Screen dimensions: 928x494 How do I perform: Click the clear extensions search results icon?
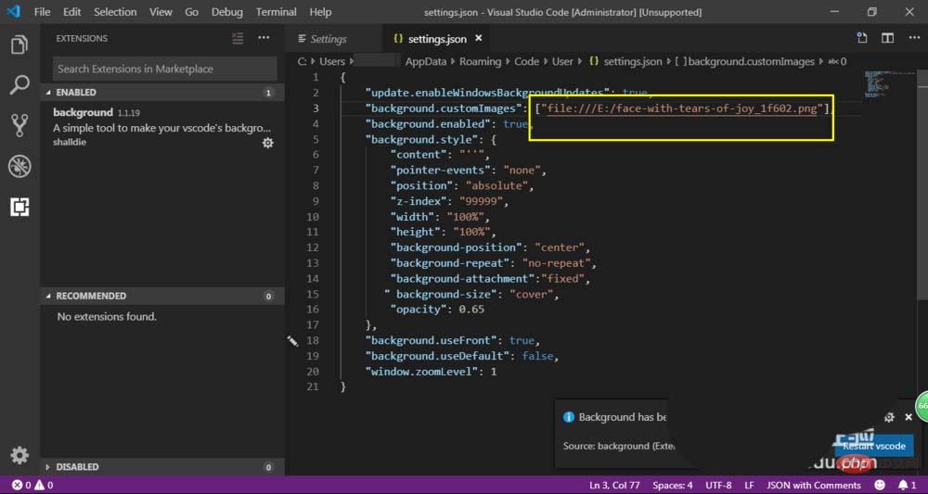pyautogui.click(x=238, y=38)
